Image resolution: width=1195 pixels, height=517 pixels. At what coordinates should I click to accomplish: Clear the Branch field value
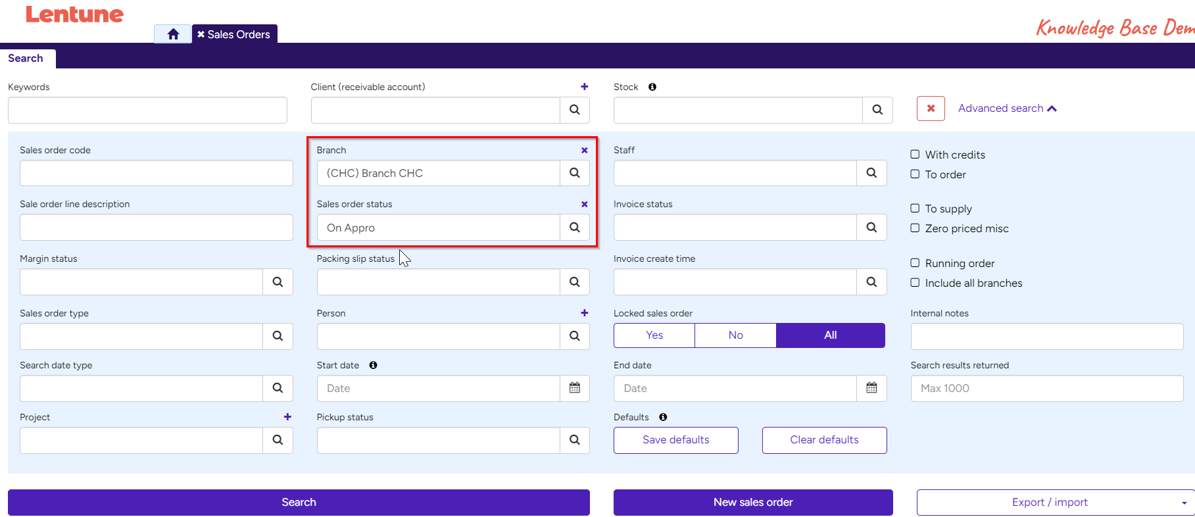(x=584, y=150)
